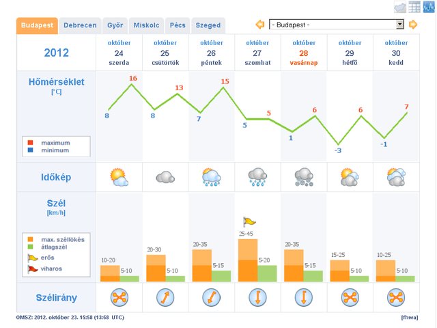The width and height of the screenshot is (437, 328).
Task: Click the left orange previous-city arrow
Action: pyautogui.click(x=260, y=25)
